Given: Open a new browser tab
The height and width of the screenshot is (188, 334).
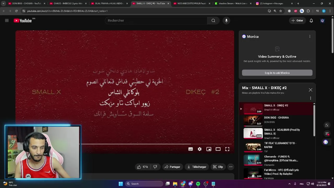Looking at the screenshot, I should pyautogui.click(x=298, y=3).
